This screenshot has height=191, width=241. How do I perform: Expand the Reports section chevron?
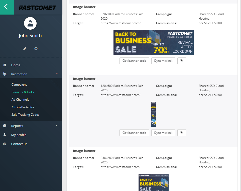(57, 125)
